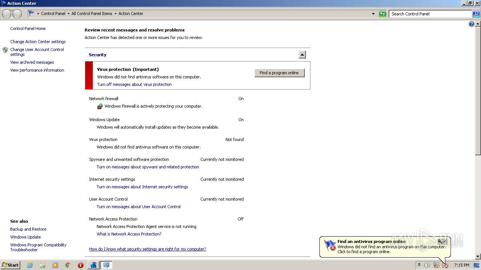Open View performance information
Screen dimensions: 481x270
pyautogui.click(x=37, y=70)
